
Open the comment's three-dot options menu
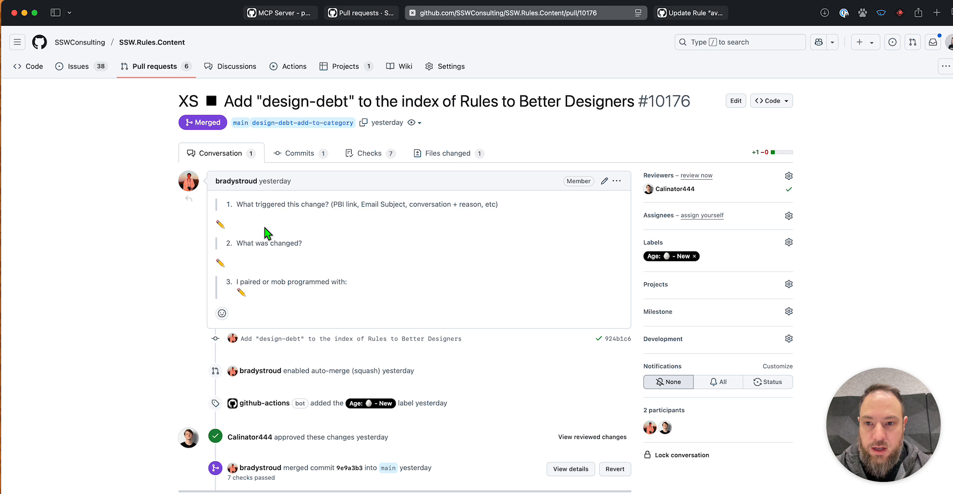coord(617,181)
